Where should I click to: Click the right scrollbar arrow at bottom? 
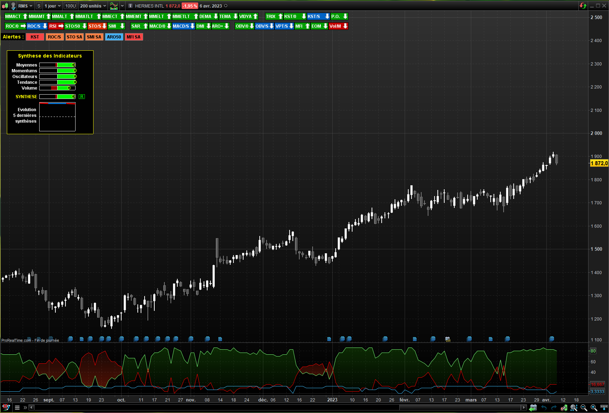(524, 408)
